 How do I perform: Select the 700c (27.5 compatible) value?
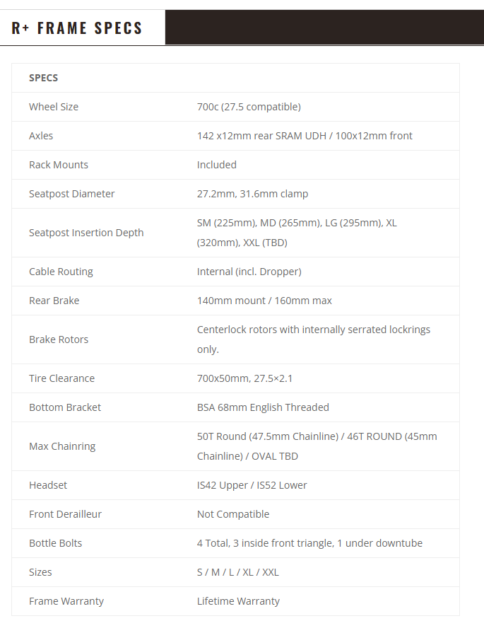click(x=249, y=107)
